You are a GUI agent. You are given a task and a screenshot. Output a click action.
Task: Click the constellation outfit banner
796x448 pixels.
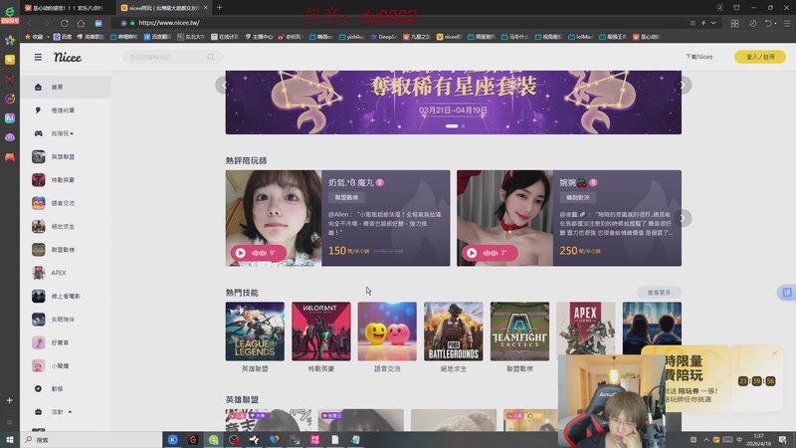[454, 103]
